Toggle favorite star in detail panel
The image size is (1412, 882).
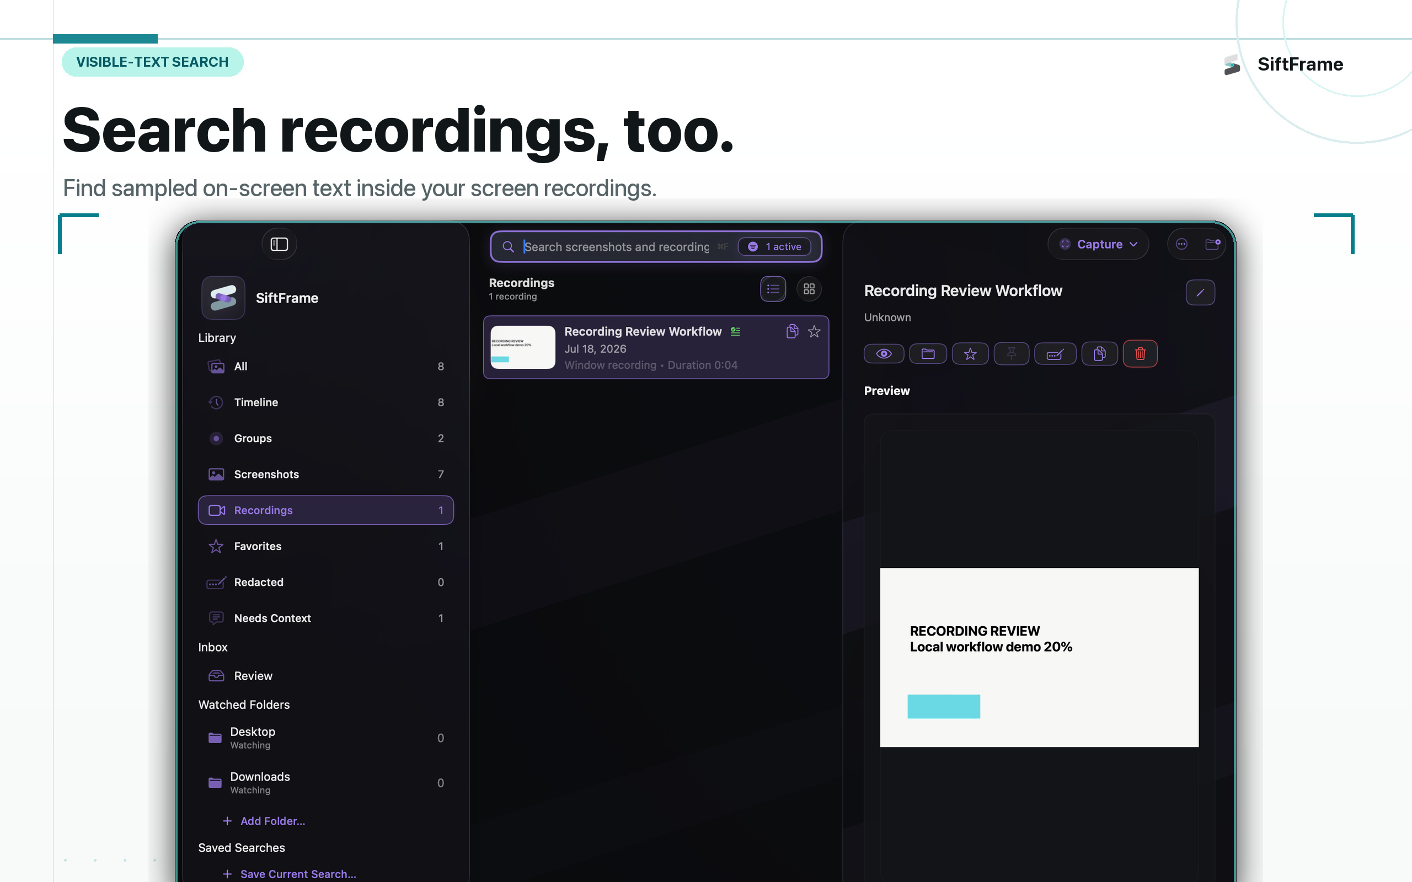[970, 353]
